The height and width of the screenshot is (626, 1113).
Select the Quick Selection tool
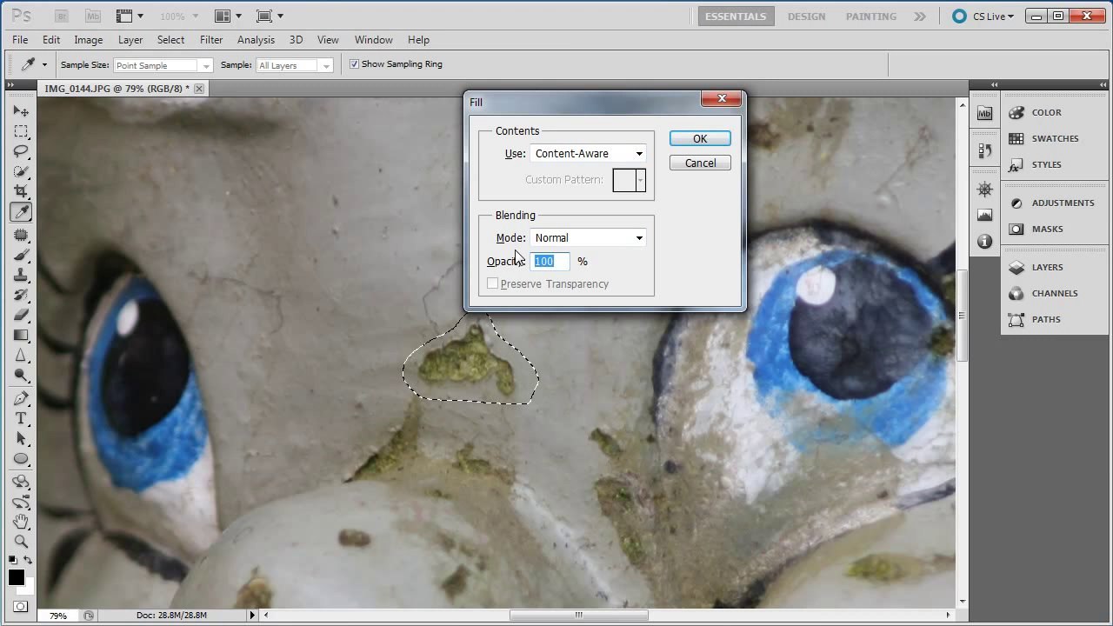(x=21, y=171)
